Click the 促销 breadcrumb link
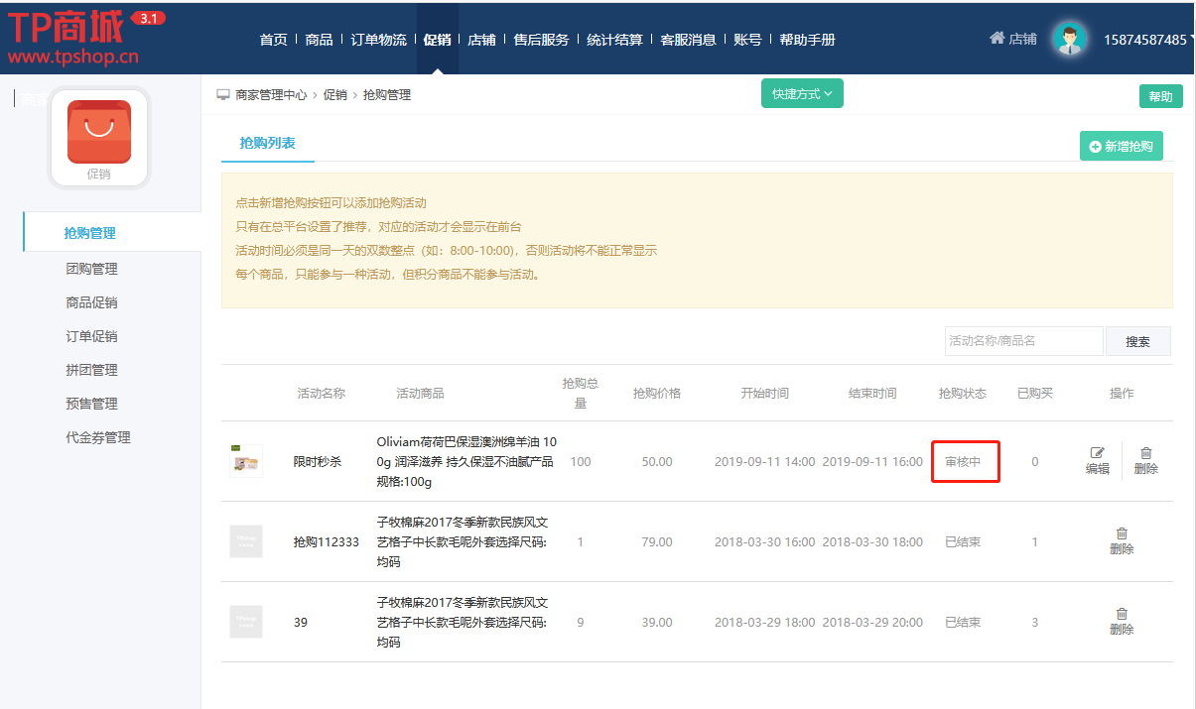 [x=334, y=95]
